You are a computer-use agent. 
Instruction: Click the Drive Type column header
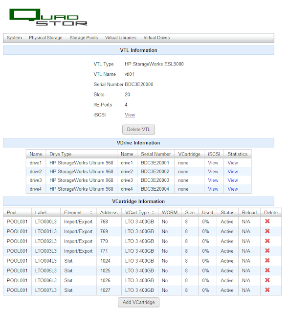pyautogui.click(x=82, y=154)
